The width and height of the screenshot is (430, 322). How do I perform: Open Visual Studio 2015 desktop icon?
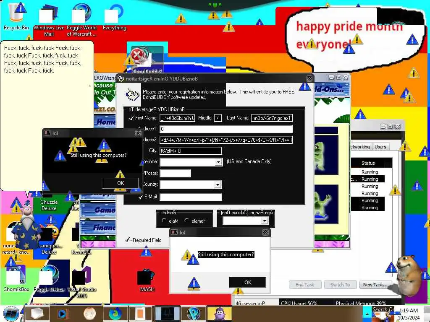tap(82, 282)
